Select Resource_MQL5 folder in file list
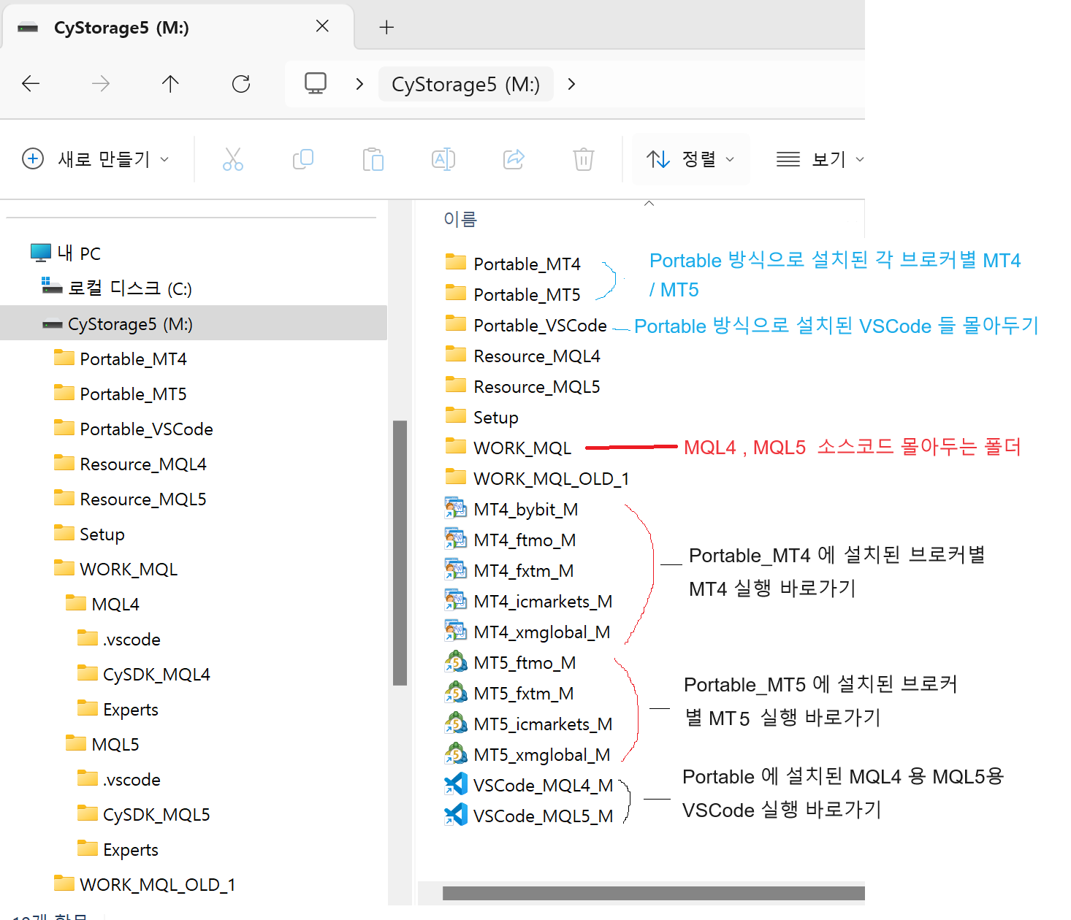Image resolution: width=1071 pixels, height=920 pixels. [x=523, y=386]
